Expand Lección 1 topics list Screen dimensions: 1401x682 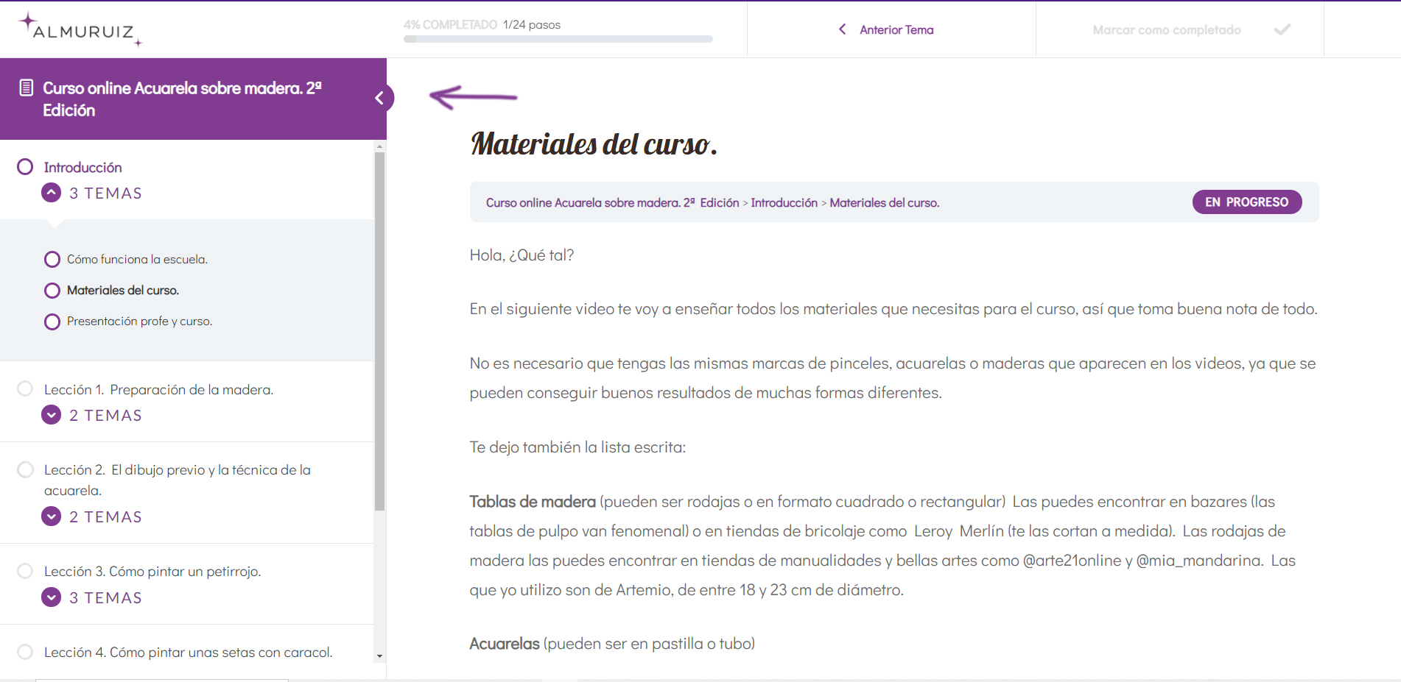[52, 415]
